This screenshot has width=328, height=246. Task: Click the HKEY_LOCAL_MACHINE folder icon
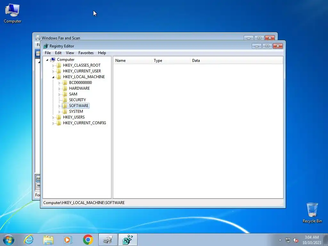pos(59,77)
